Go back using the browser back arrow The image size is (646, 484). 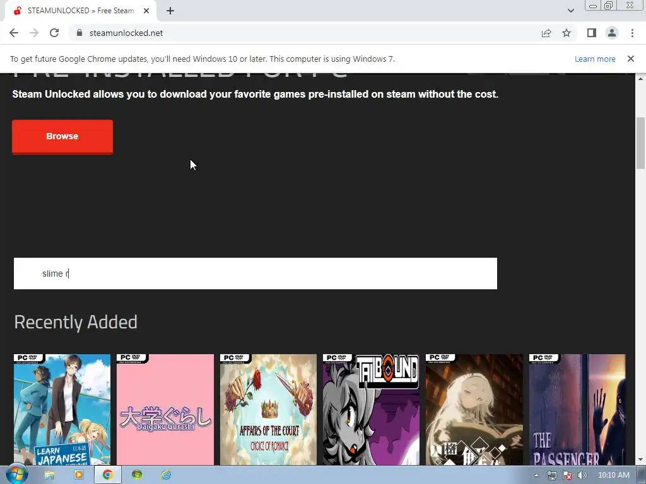[14, 33]
